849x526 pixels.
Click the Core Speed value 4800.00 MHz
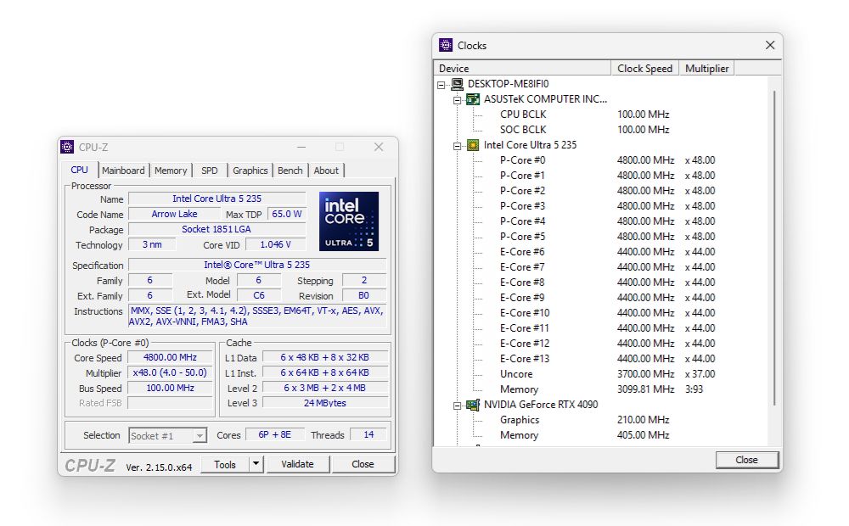(x=170, y=357)
